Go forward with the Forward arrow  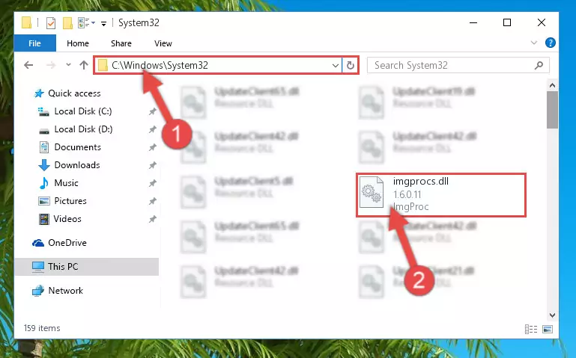pos(51,65)
